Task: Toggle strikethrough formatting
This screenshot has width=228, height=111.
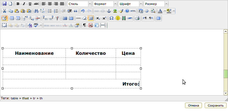Action: click(36, 4)
